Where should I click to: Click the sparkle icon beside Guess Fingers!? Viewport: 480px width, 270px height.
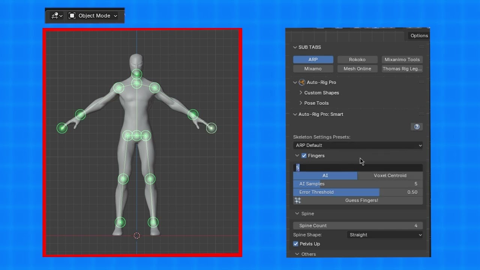pos(298,200)
